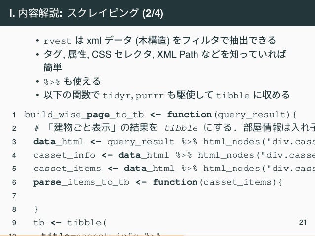Screen dimensions: 315x236
Task: Click code line 6 parse_items_to_tb function
Action: 157,182
